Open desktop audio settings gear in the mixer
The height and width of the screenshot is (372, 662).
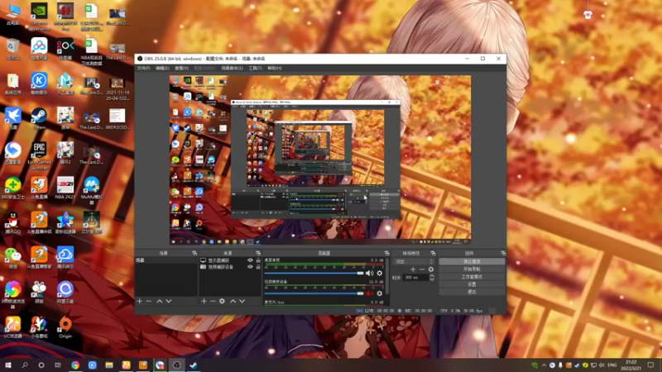pyautogui.click(x=380, y=274)
